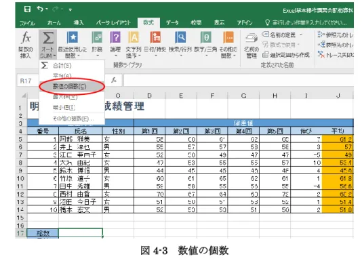
Task: Switch to the ページレイアウト tab
Action: click(x=113, y=22)
